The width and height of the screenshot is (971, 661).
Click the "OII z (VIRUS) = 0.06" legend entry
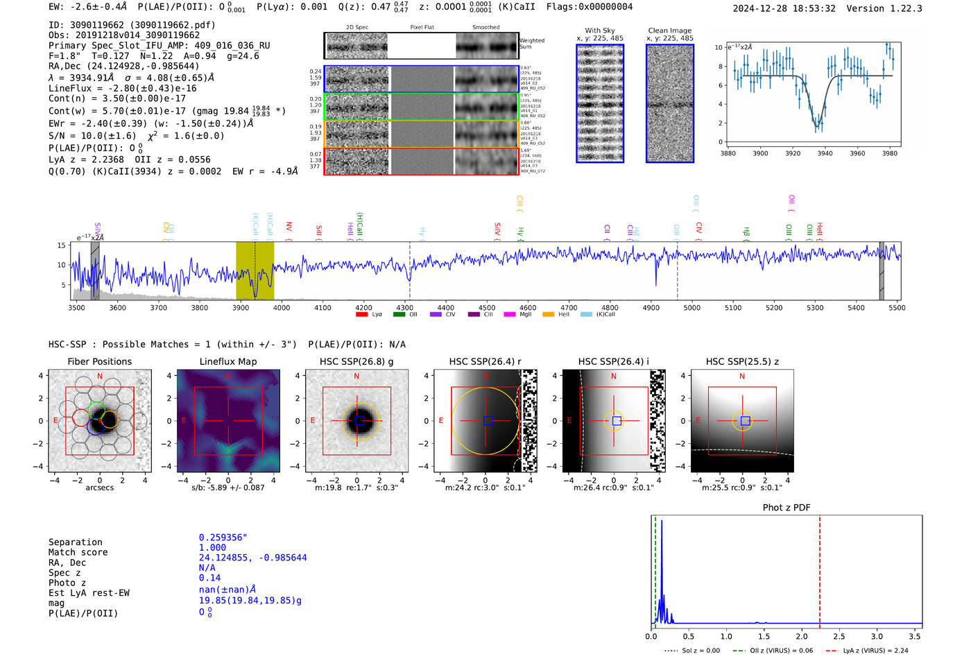[772, 651]
